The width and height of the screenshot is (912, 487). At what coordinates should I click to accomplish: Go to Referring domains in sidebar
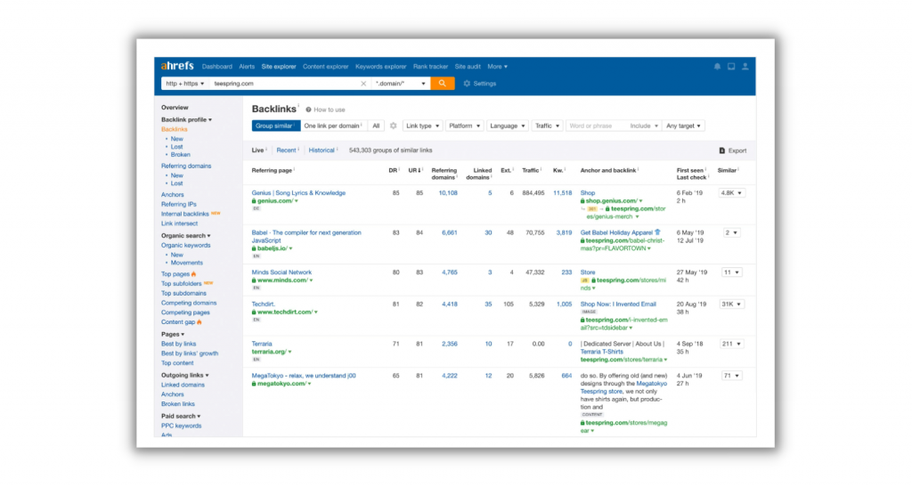point(186,166)
